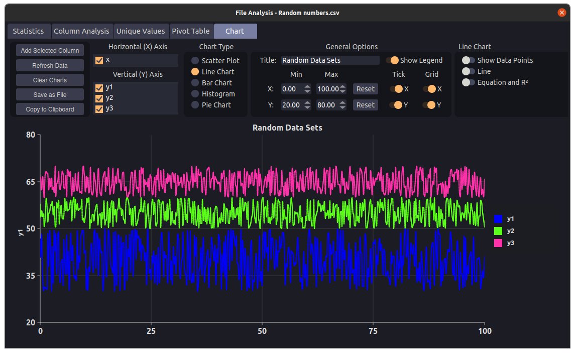Screen dimensions: 575x353
Task: Disable the X tick toggle
Action: tap(396, 89)
